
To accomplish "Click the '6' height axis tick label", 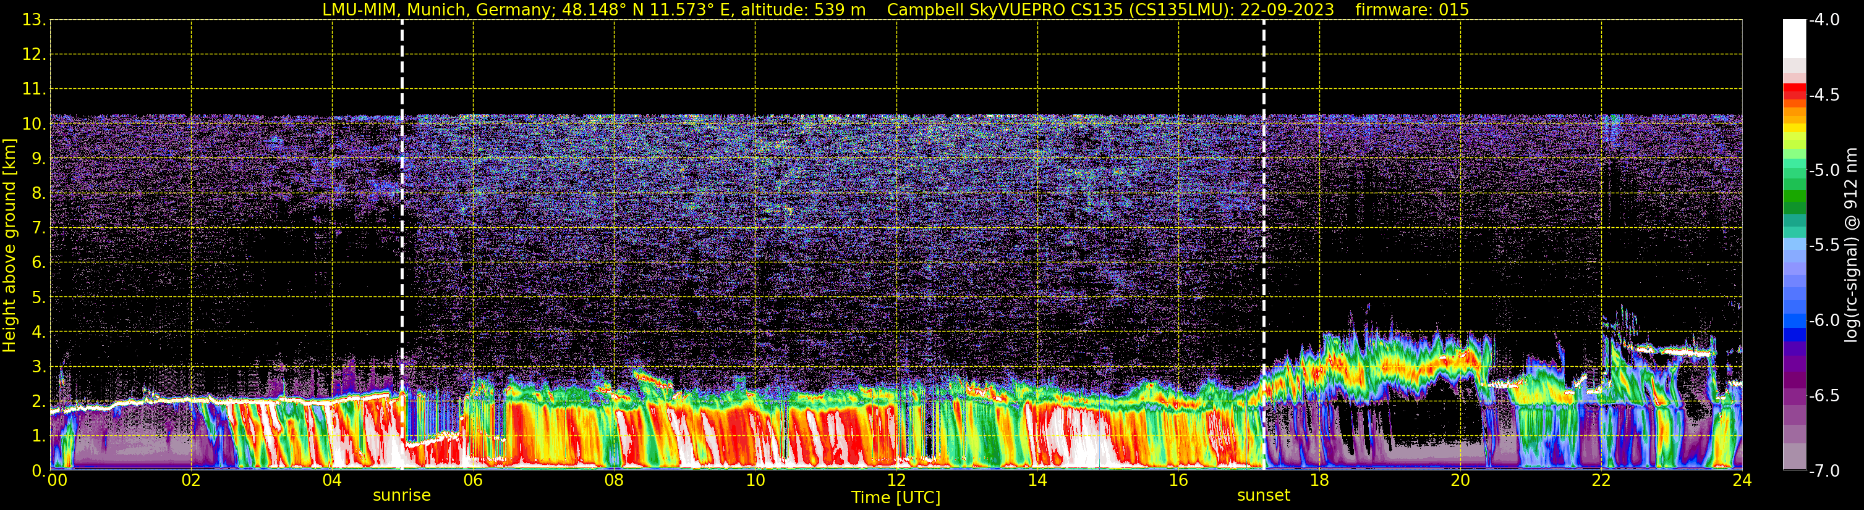I will click(38, 262).
